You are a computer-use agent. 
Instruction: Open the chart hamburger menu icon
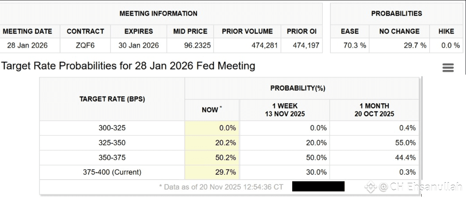click(x=448, y=67)
